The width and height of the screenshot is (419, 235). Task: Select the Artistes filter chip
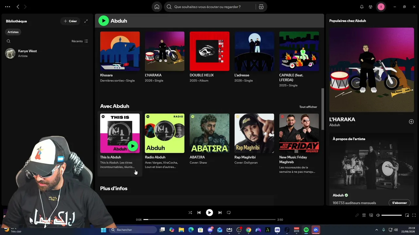pos(13,32)
